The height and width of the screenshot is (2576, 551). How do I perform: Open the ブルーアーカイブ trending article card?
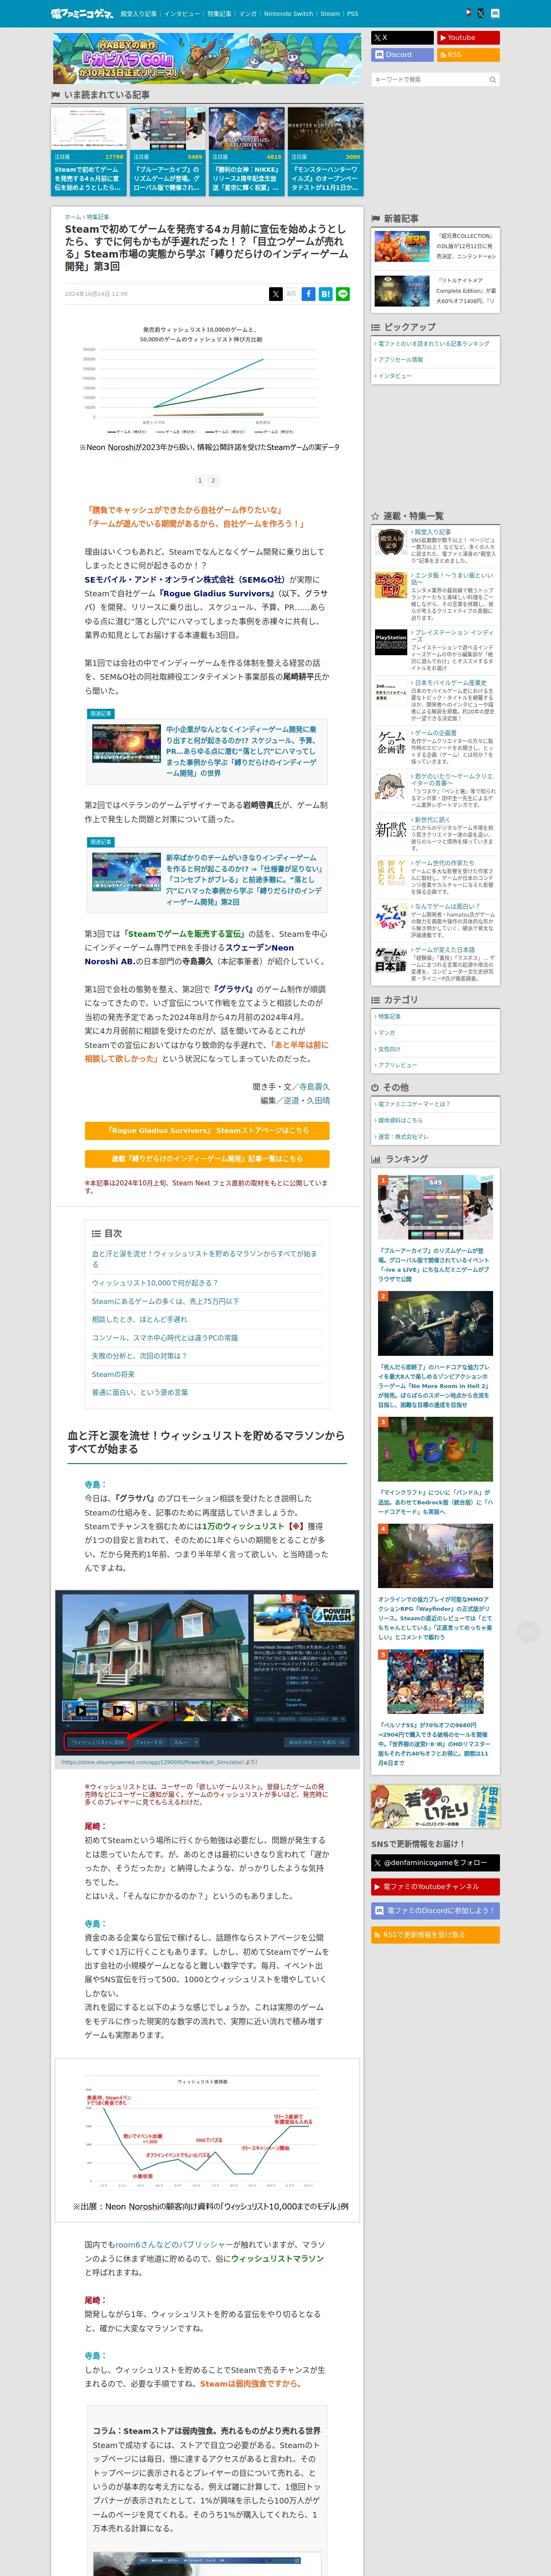167,152
